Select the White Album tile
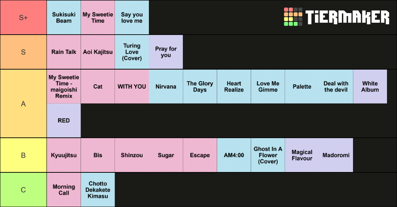This screenshot has width=397, height=207. 370,86
